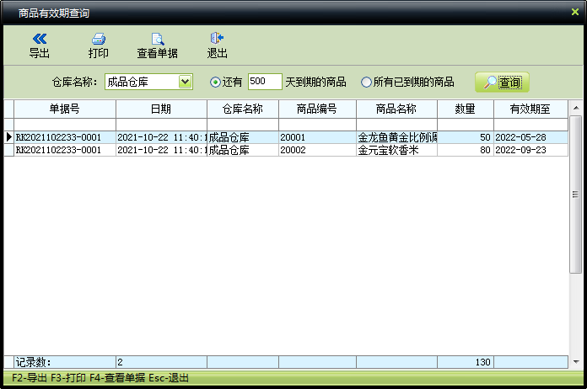Click the scrollbar down arrow
587x389 pixels.
click(x=576, y=362)
